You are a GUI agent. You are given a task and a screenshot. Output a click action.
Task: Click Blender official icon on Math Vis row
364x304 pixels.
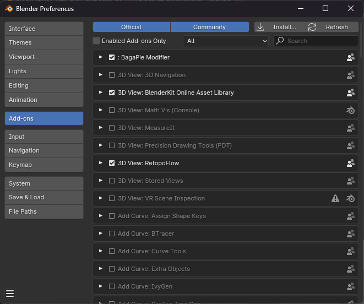351,110
